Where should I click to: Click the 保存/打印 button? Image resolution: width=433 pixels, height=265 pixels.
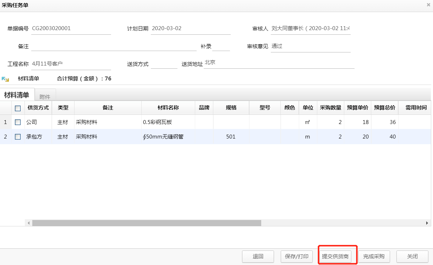tap(297, 256)
